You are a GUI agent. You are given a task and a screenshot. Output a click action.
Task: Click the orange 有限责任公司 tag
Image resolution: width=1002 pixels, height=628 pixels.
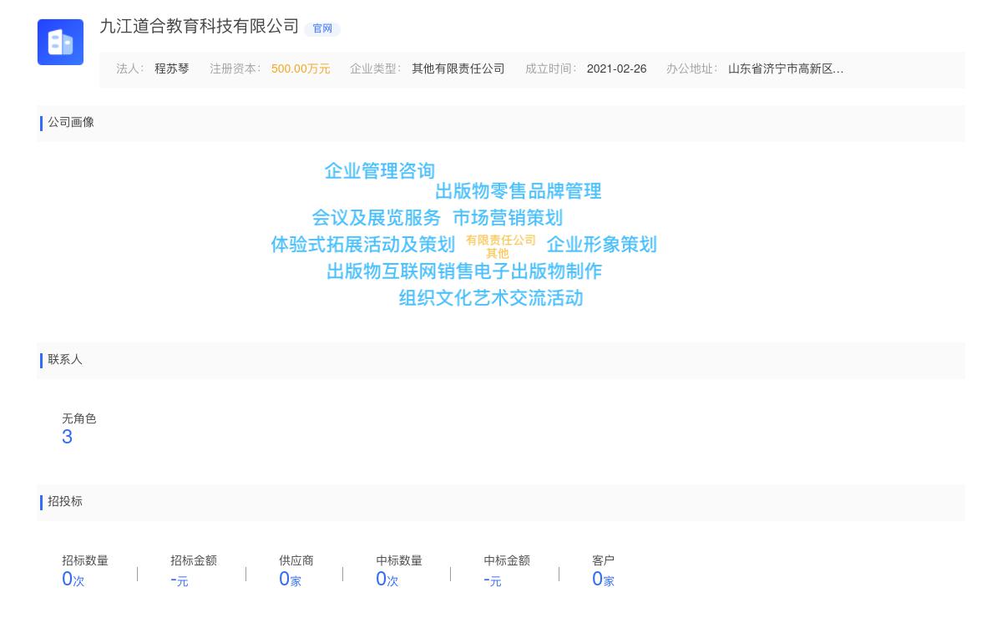[x=501, y=241]
